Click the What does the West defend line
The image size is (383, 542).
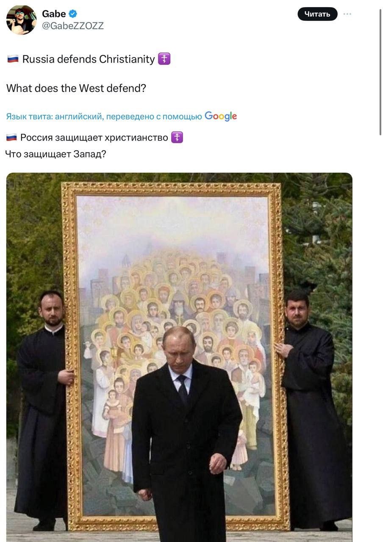(76, 88)
